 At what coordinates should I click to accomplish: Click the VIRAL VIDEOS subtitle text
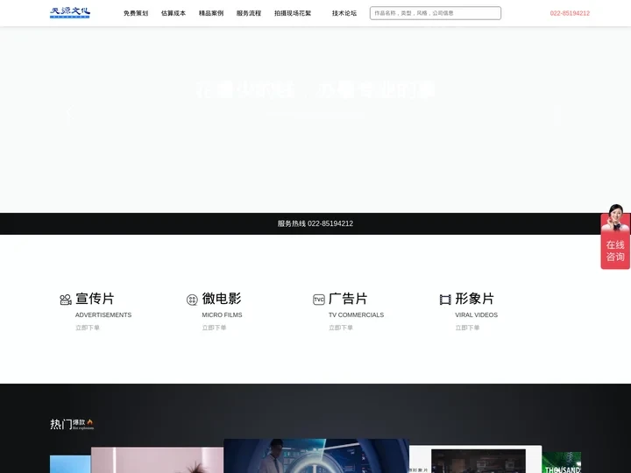[x=477, y=315]
